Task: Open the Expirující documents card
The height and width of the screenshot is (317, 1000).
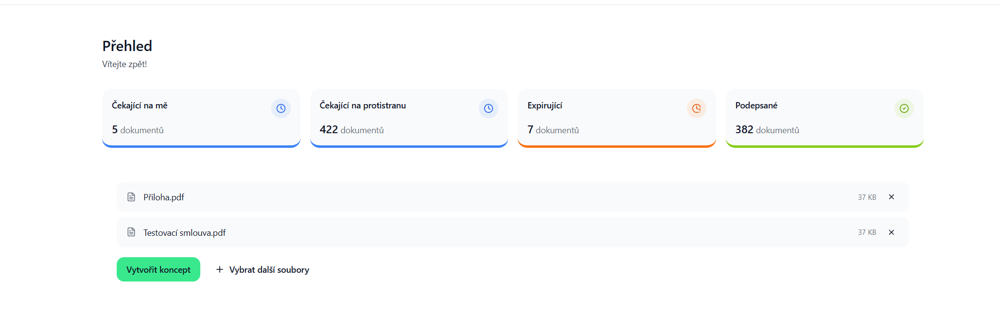Action: 617,118
